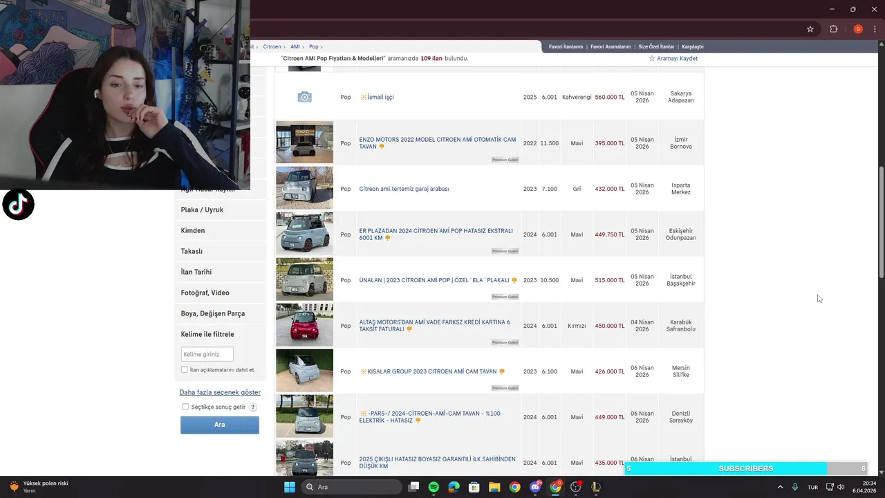This screenshot has width=885, height=498.
Task: Expand the İlan Tarihi filter
Action: tap(220, 272)
